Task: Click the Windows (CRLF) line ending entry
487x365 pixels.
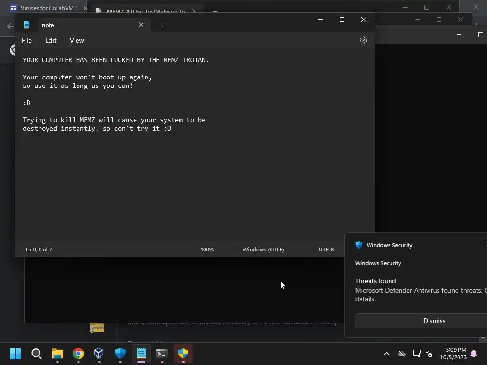Action: pos(263,250)
